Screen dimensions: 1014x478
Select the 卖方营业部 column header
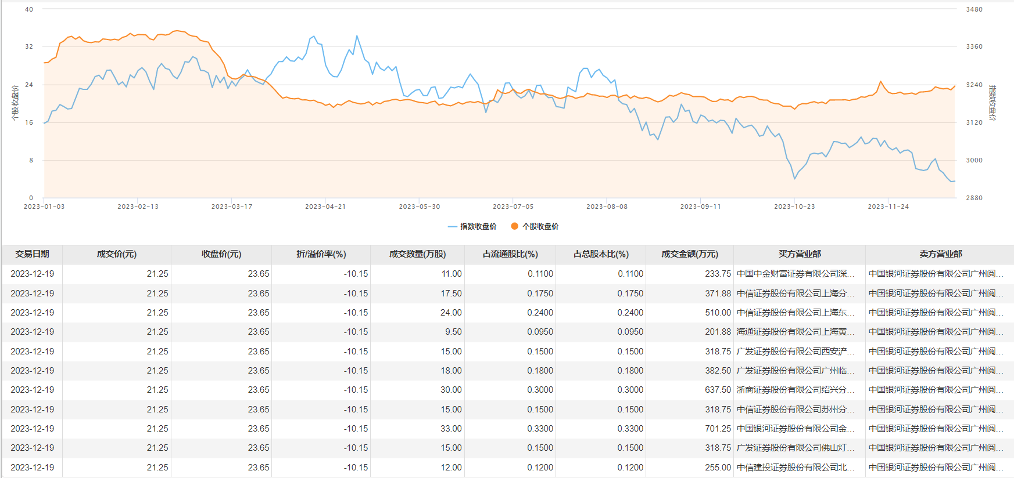pos(940,254)
